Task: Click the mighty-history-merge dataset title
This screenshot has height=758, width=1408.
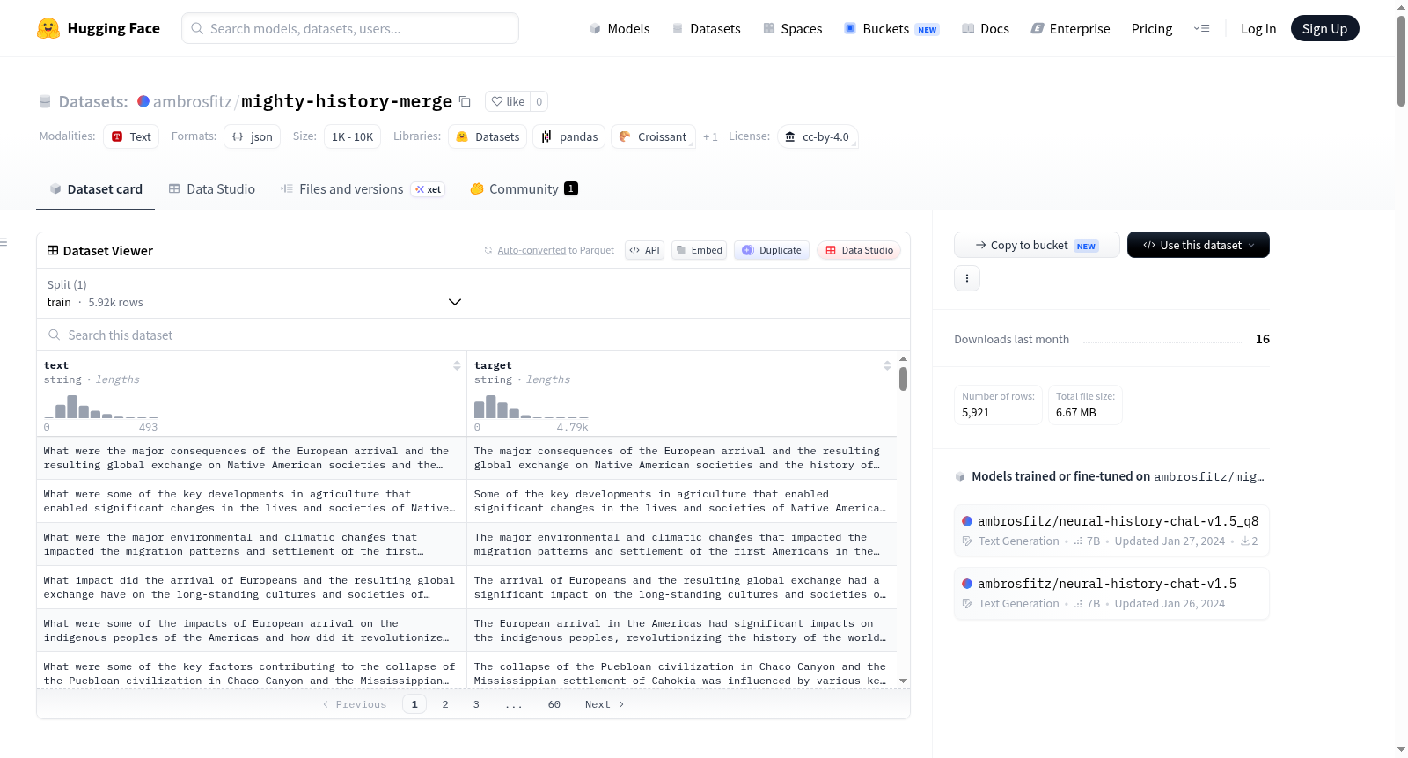Action: coord(347,101)
